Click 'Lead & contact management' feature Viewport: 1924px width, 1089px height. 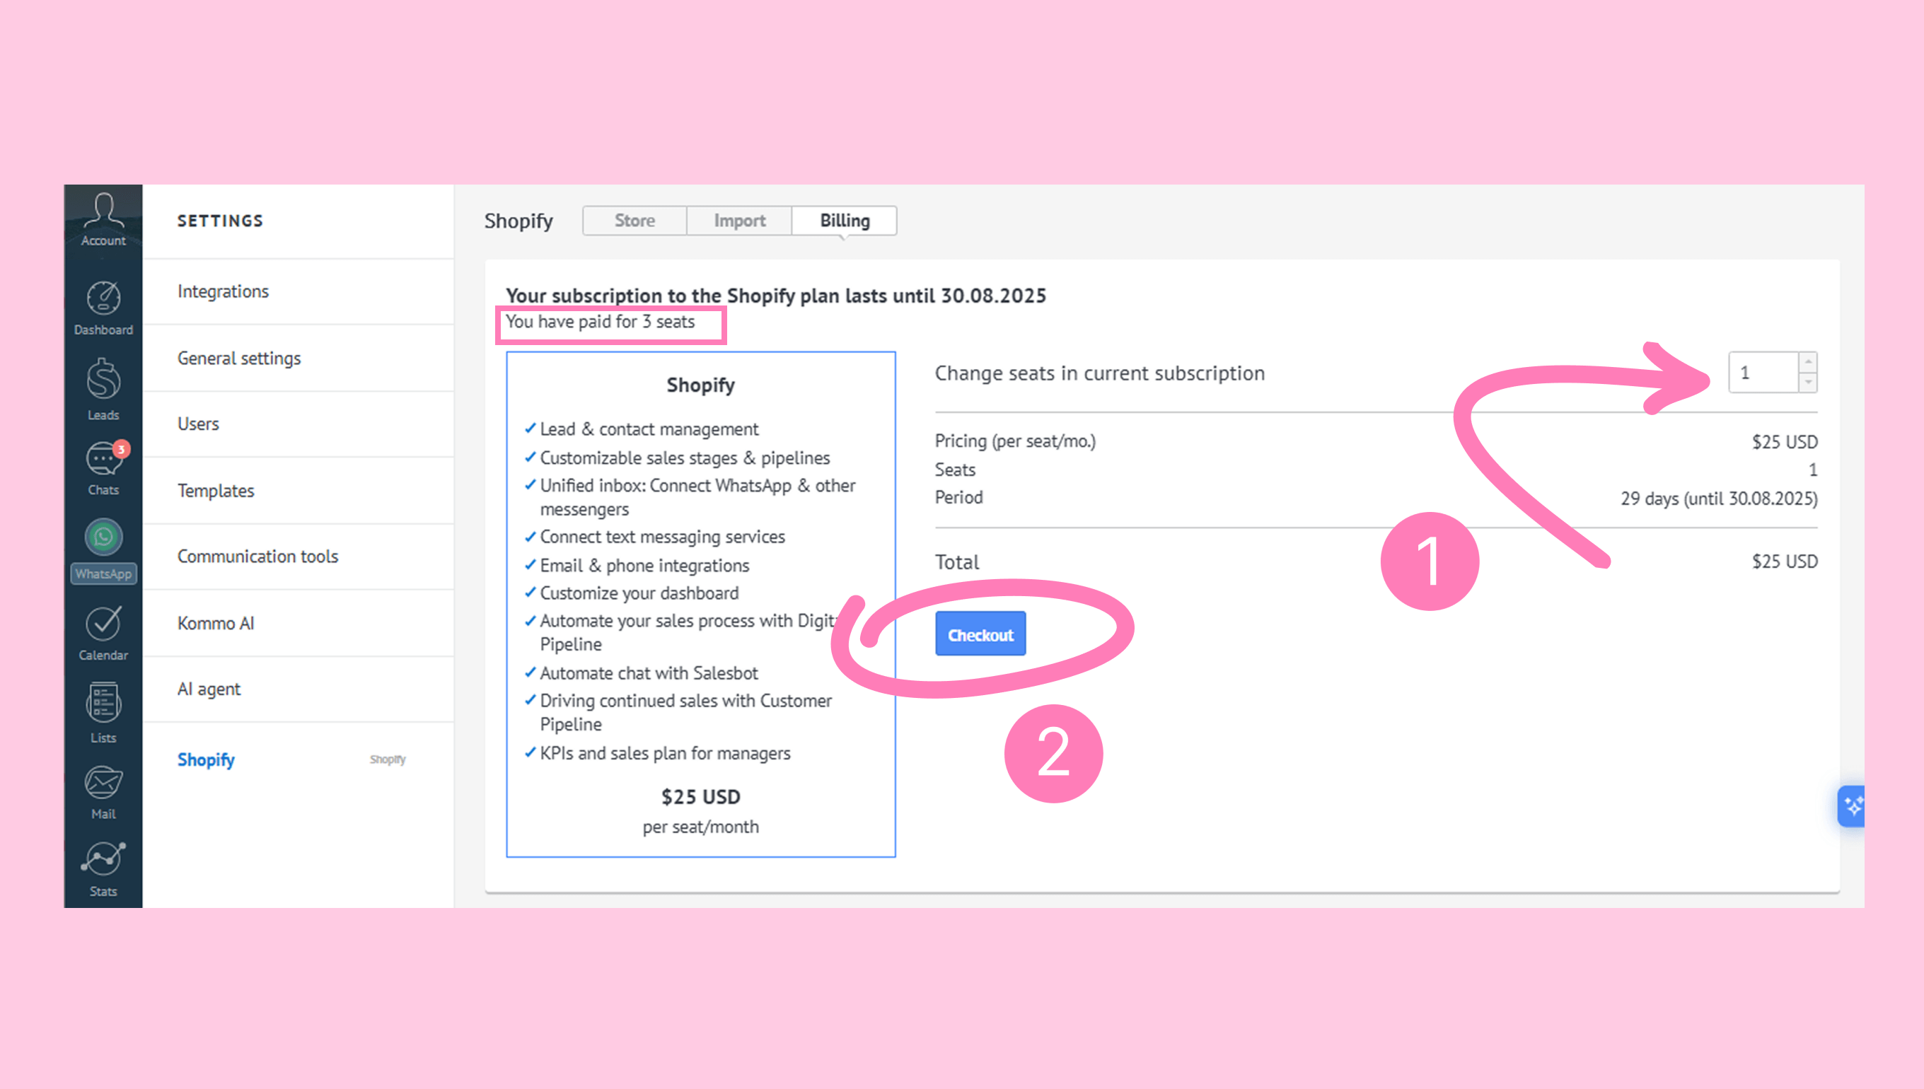coord(649,429)
